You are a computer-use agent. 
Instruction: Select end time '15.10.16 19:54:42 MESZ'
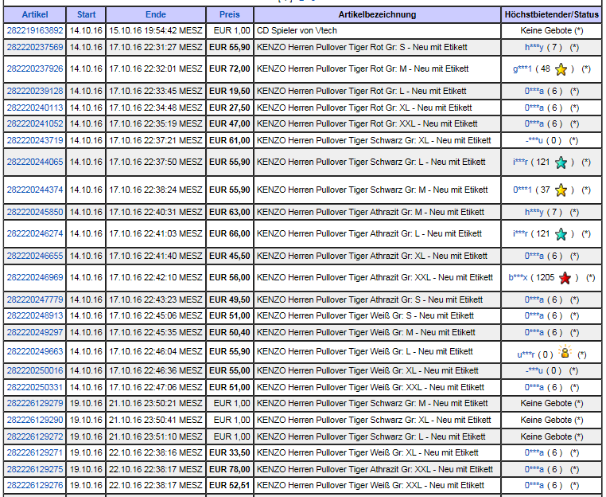click(x=156, y=30)
